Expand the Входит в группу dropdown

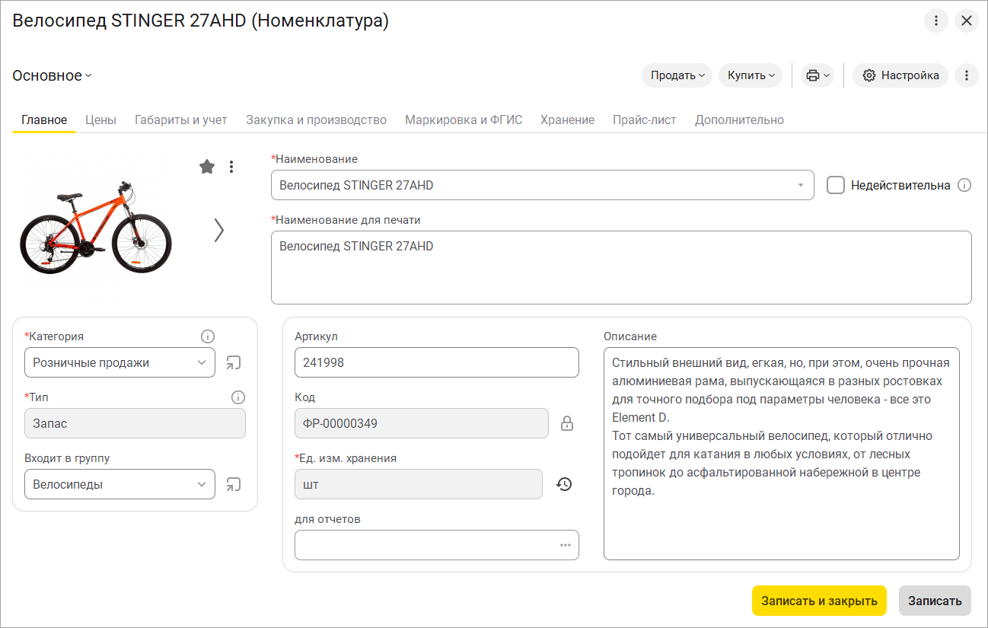pyautogui.click(x=202, y=485)
